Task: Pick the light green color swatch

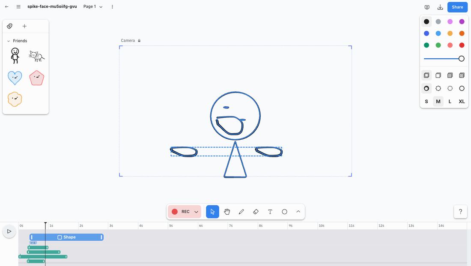Action: pos(438,45)
